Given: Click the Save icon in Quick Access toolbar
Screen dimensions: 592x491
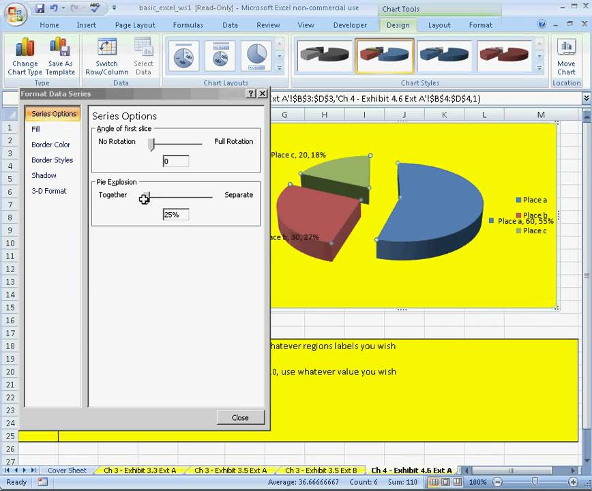Looking at the screenshot, I should pyautogui.click(x=40, y=8).
